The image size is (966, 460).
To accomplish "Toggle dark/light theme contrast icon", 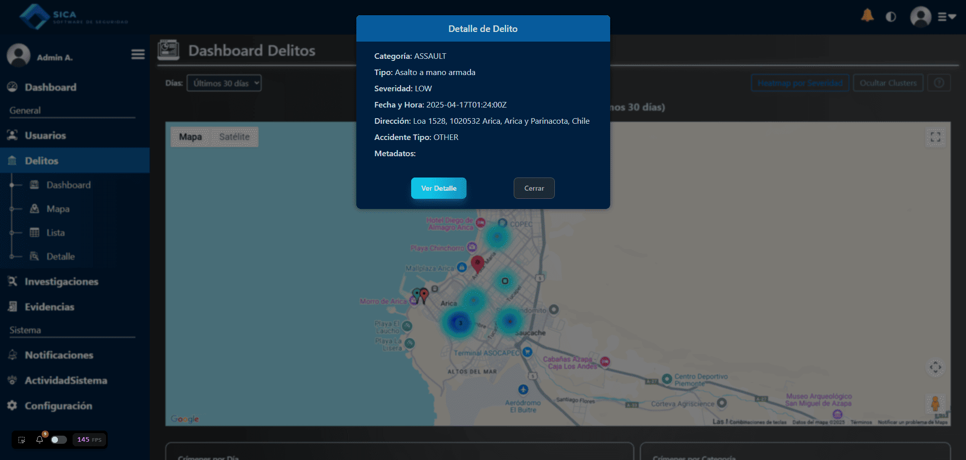I will [891, 17].
